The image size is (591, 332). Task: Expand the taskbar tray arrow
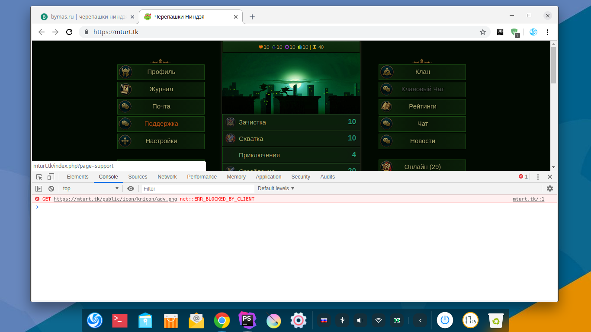pyautogui.click(x=420, y=320)
